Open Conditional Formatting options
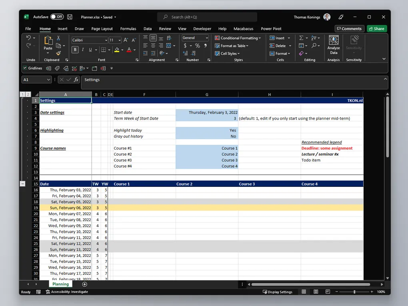The image size is (408, 306). [238, 38]
